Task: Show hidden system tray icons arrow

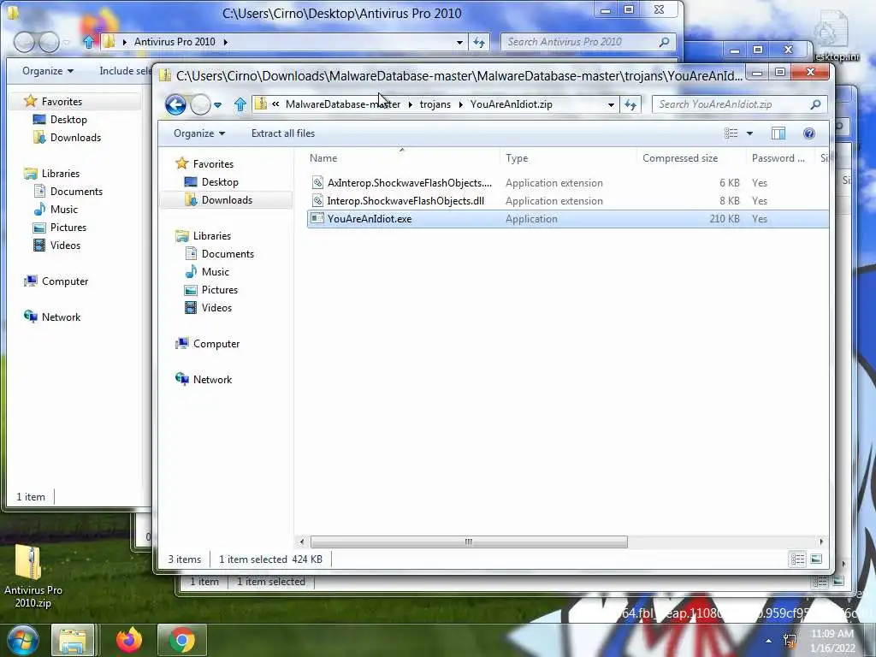Action: point(769,641)
